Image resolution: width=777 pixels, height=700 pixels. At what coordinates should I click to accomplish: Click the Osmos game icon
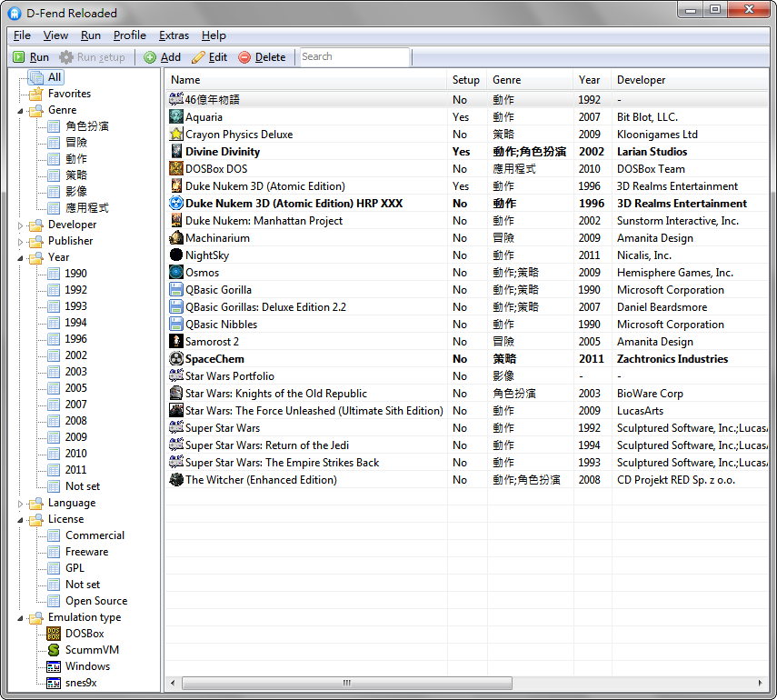coord(176,272)
